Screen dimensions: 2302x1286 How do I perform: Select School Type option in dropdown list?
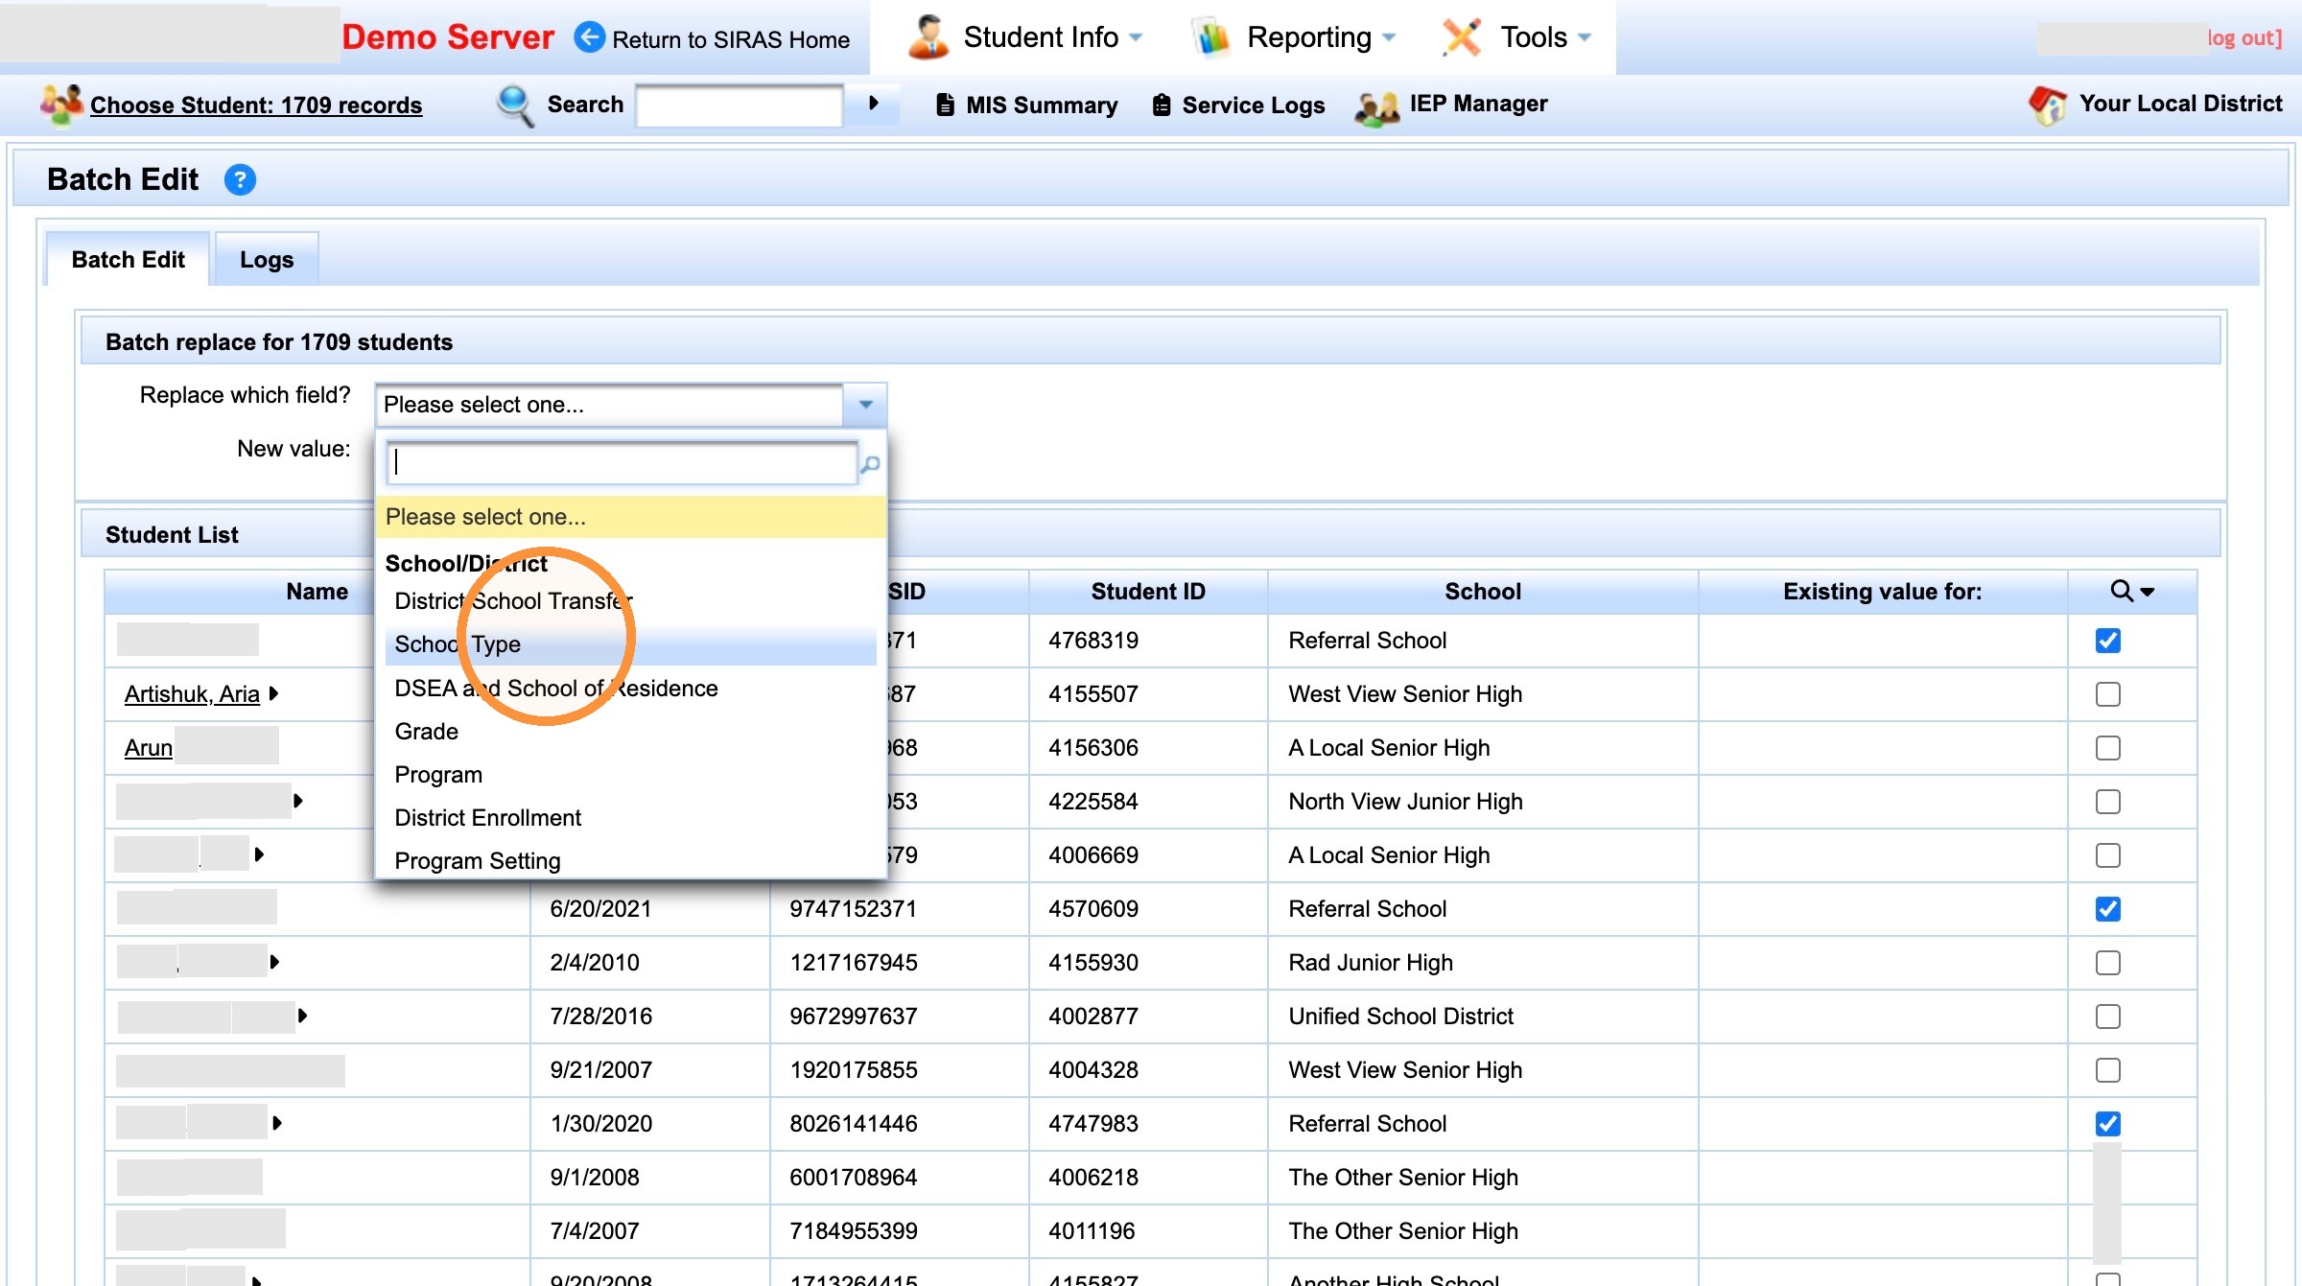(630, 644)
